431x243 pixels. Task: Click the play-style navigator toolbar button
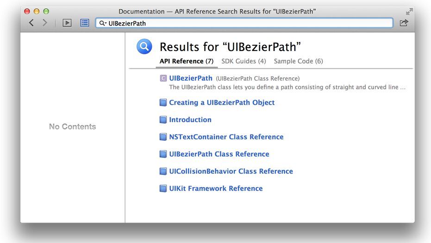67,23
